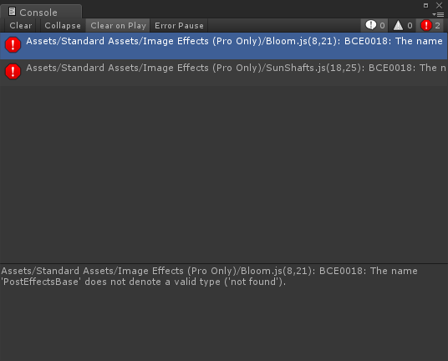Open the console panel options menu icon
Image resolution: width=448 pixels, height=361 pixels.
(438, 14)
